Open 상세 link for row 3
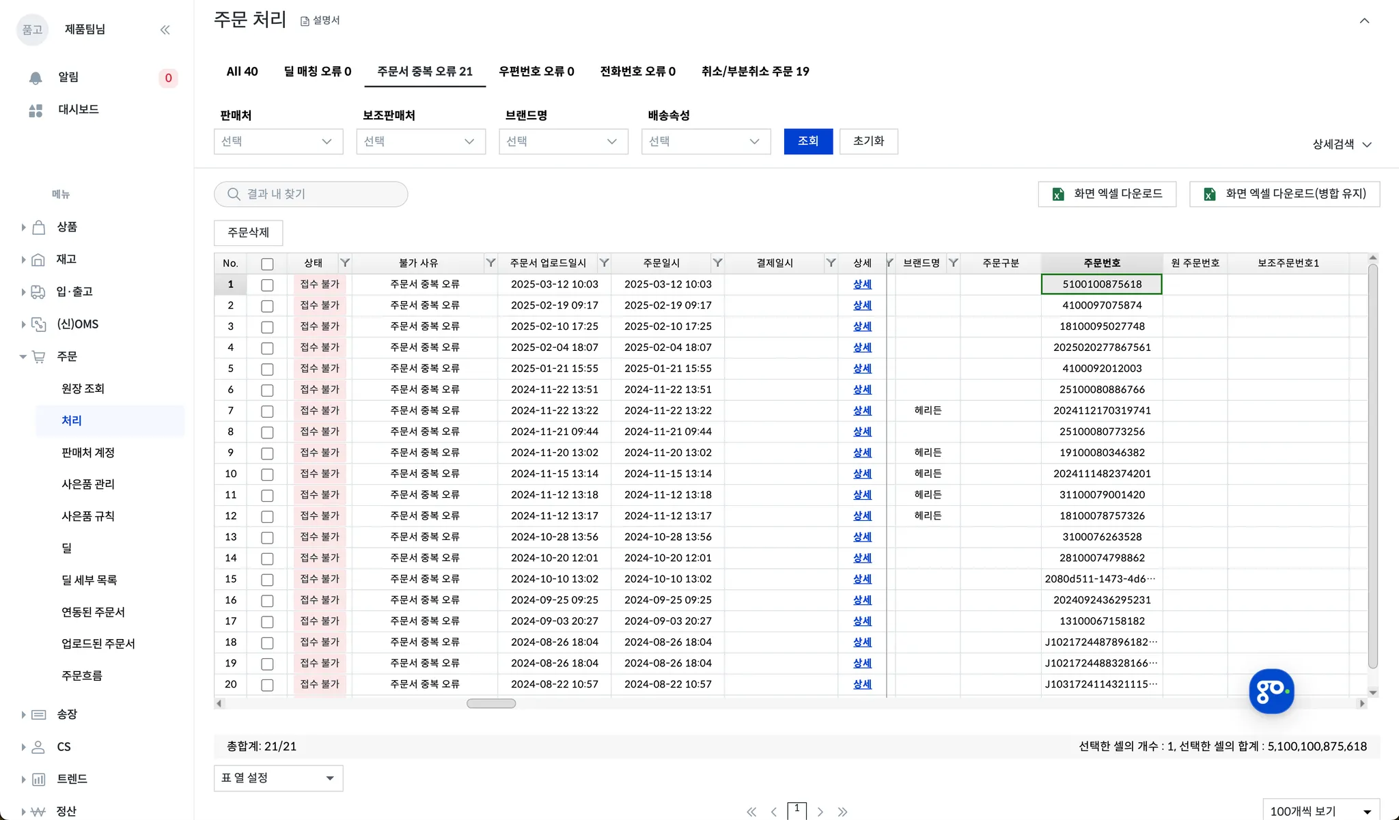 tap(862, 326)
